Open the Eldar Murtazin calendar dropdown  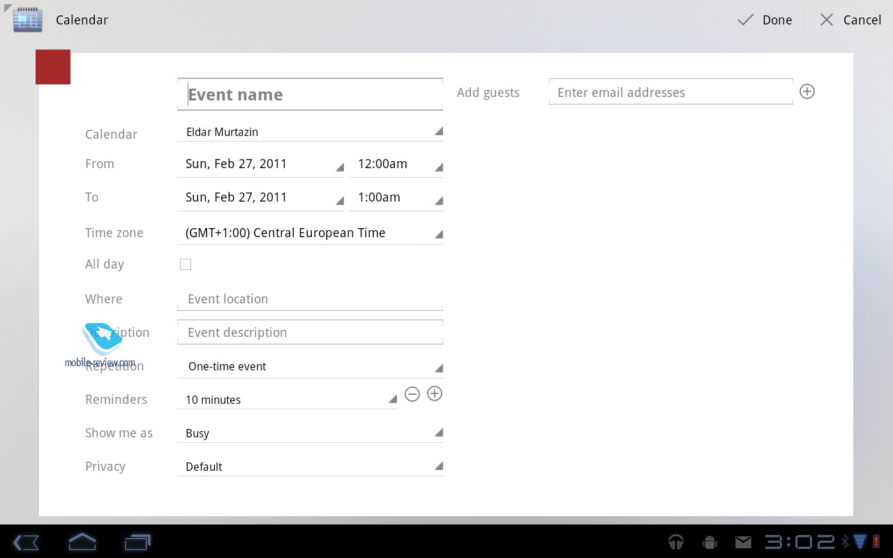click(310, 132)
